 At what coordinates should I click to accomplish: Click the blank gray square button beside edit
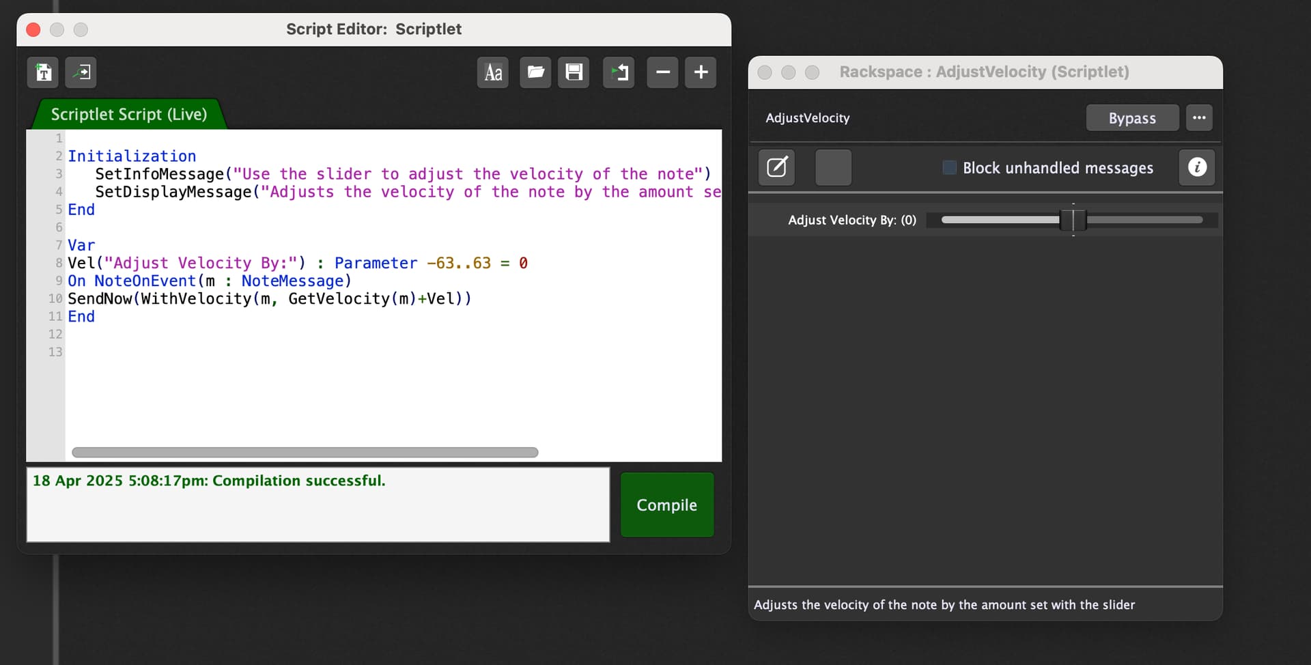[834, 167]
